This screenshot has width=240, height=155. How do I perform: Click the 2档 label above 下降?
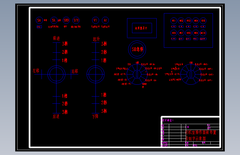[104, 103]
